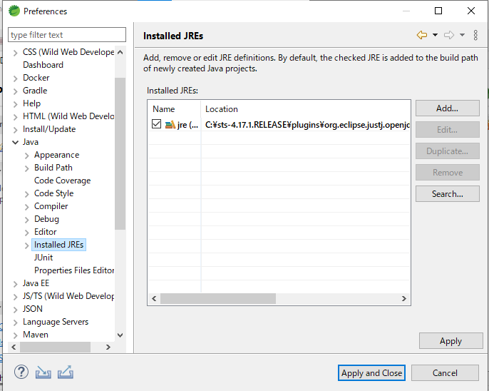Expand the Docker tree node
The width and height of the screenshot is (489, 391).
tap(15, 78)
